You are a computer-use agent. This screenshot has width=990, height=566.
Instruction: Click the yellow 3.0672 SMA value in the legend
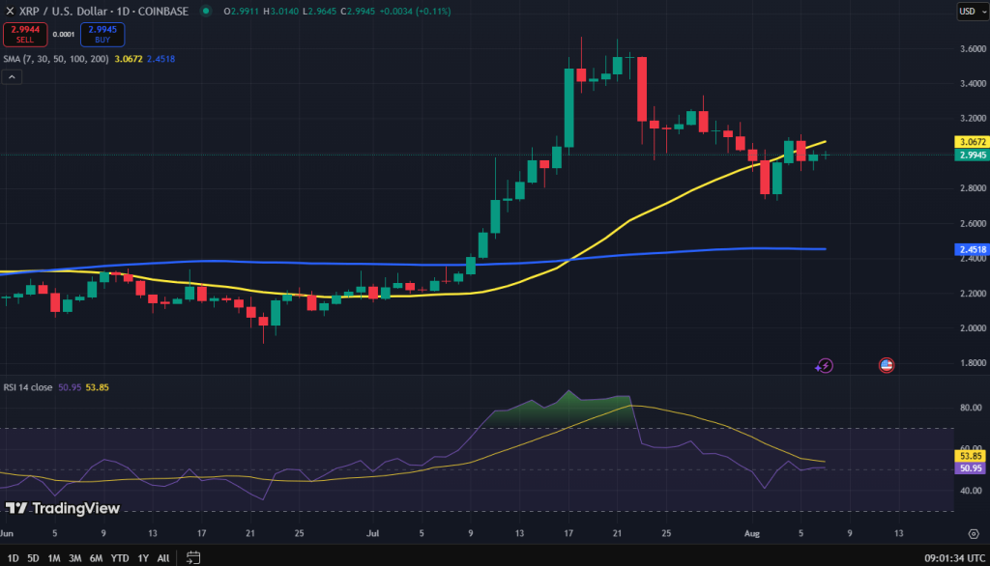click(x=129, y=58)
